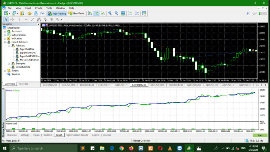Open the Data Window gold icon
This screenshot has height=152, width=270.
click(29, 13)
